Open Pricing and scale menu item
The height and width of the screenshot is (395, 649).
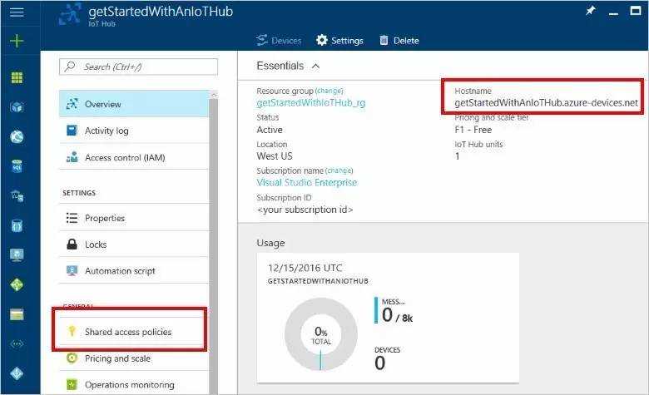(x=134, y=358)
